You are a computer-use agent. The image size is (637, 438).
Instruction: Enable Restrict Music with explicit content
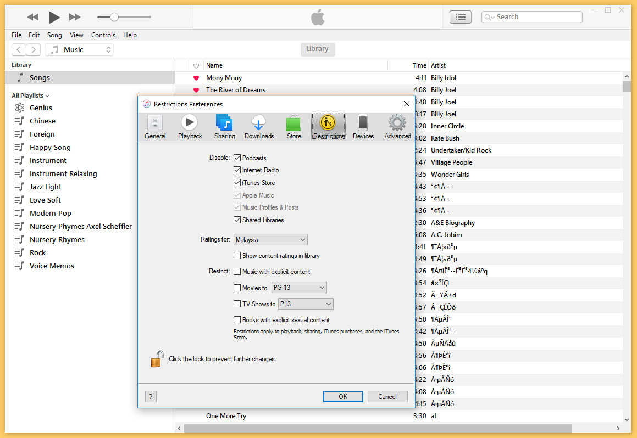click(237, 271)
